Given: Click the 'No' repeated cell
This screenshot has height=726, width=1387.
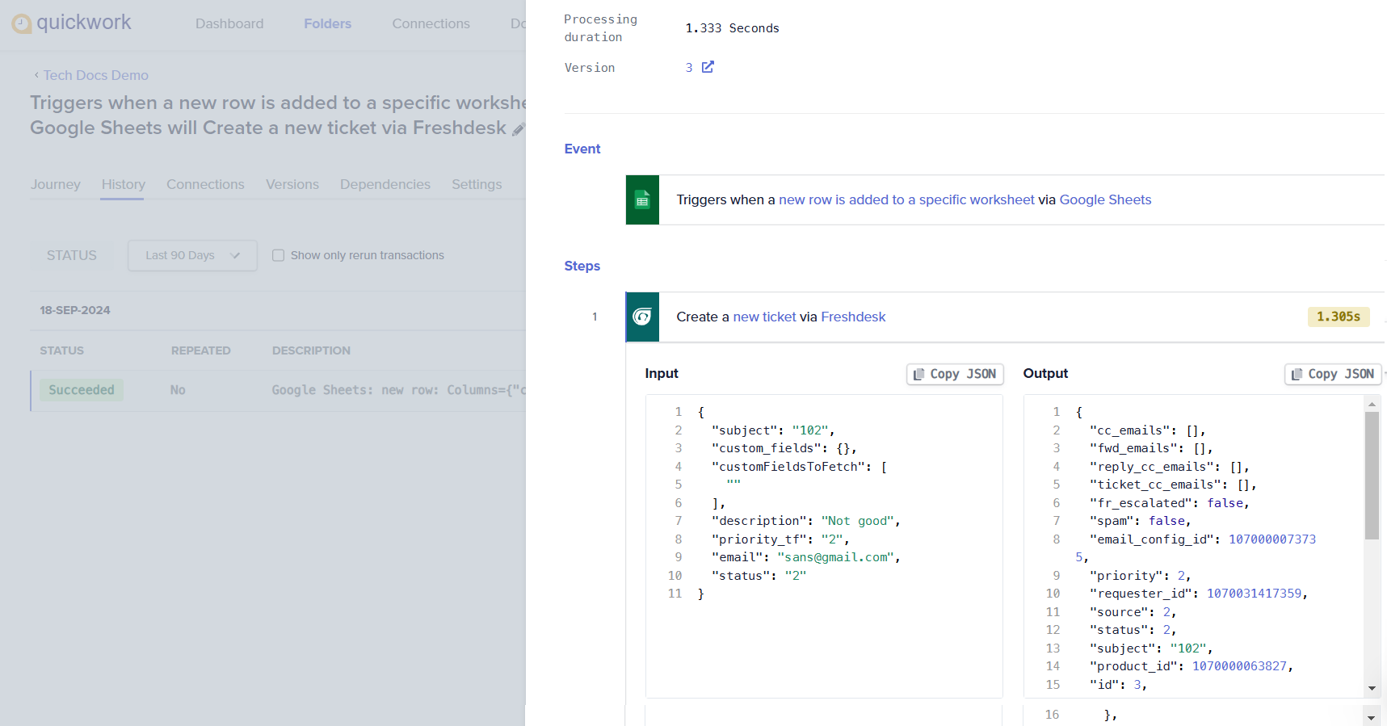Looking at the screenshot, I should click(x=178, y=390).
